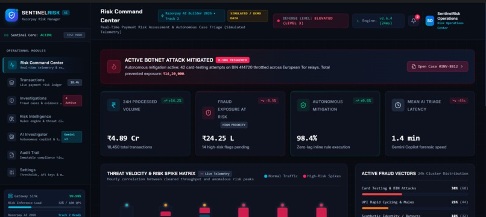Click the '14 high-risk flags pending' text
The image size is (486, 217).
[x=226, y=147]
